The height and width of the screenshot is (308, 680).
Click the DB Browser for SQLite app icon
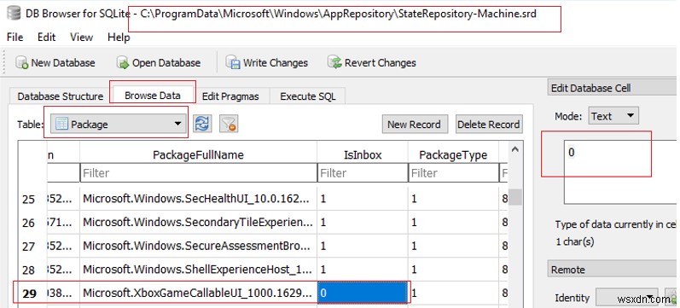pos(14,14)
